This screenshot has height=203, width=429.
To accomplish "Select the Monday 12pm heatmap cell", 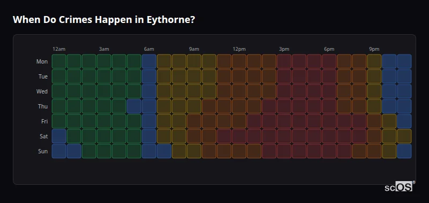I will tap(239, 61).
